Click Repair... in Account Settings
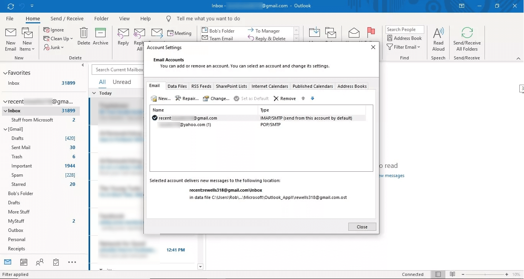Viewport: 524px width, 279px height. (187, 98)
